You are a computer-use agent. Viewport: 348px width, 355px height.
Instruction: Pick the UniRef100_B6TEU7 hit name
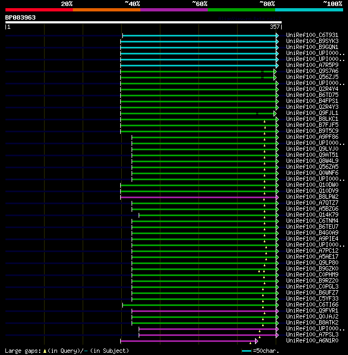tap(312, 227)
